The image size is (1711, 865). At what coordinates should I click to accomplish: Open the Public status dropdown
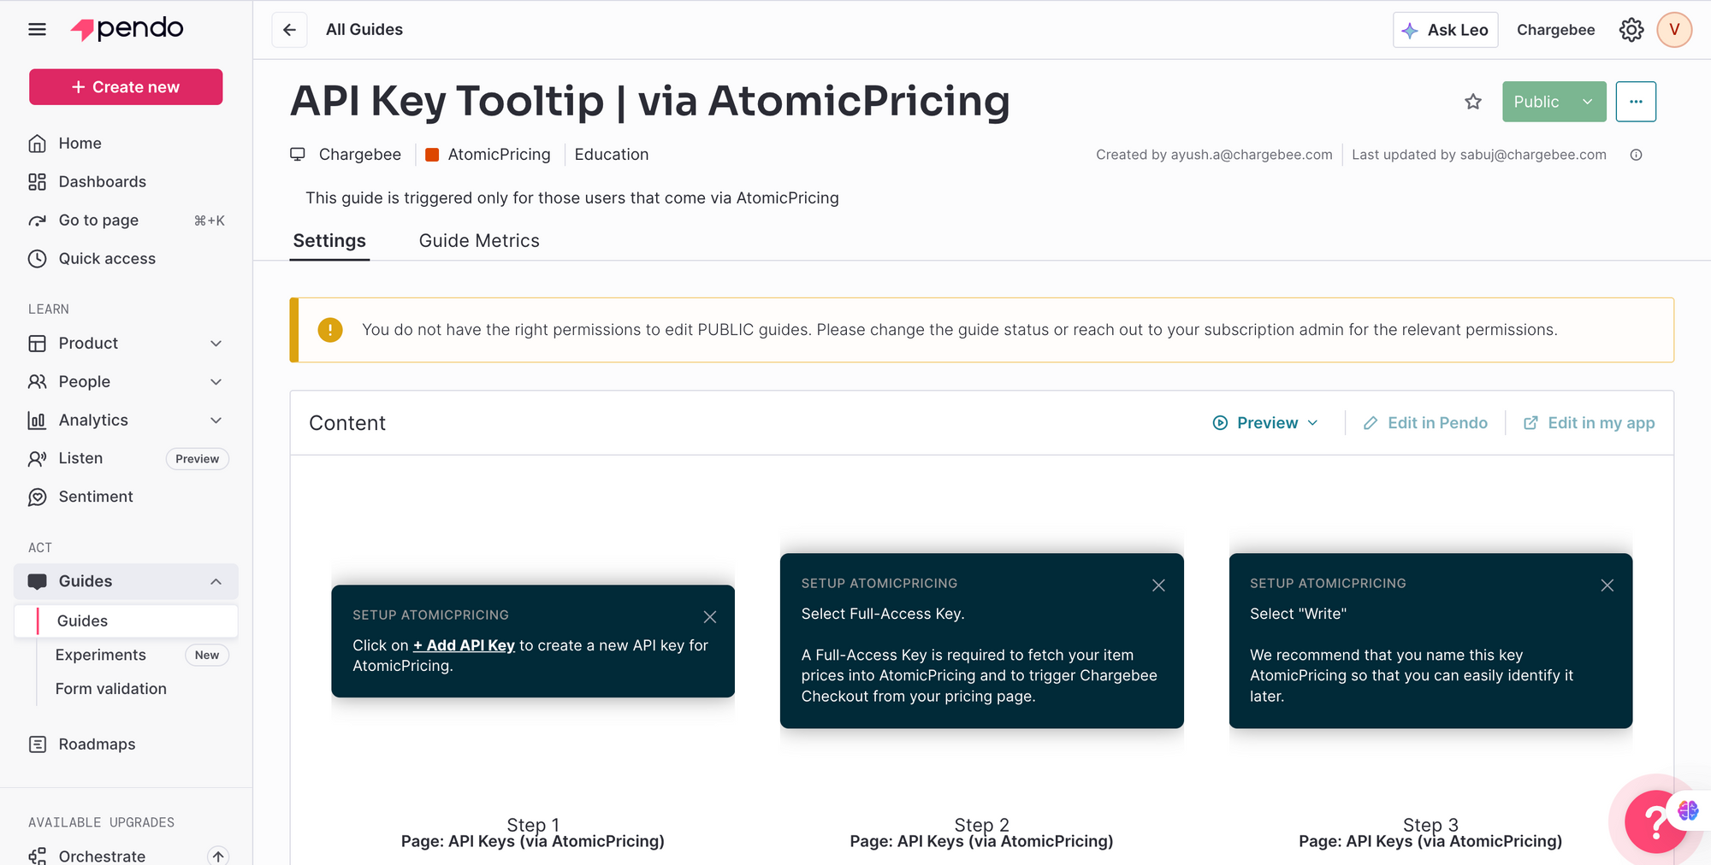click(x=1554, y=102)
